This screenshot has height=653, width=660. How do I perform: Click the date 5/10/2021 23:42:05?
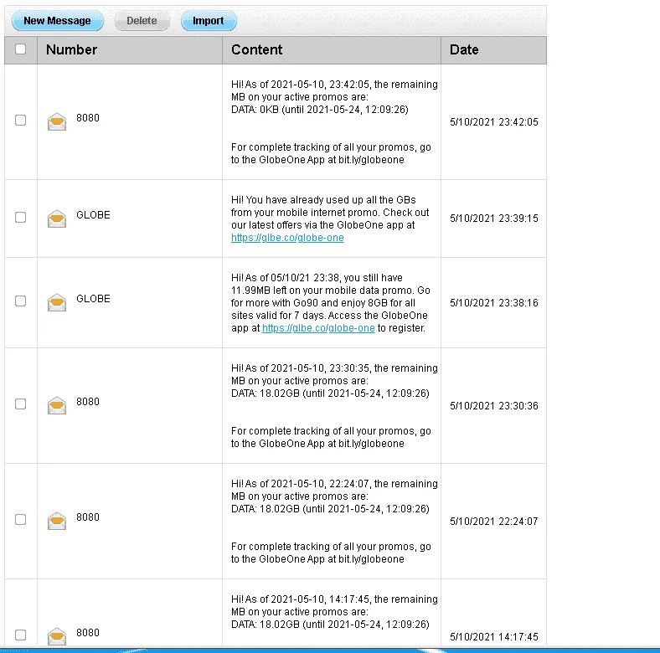[x=493, y=122]
